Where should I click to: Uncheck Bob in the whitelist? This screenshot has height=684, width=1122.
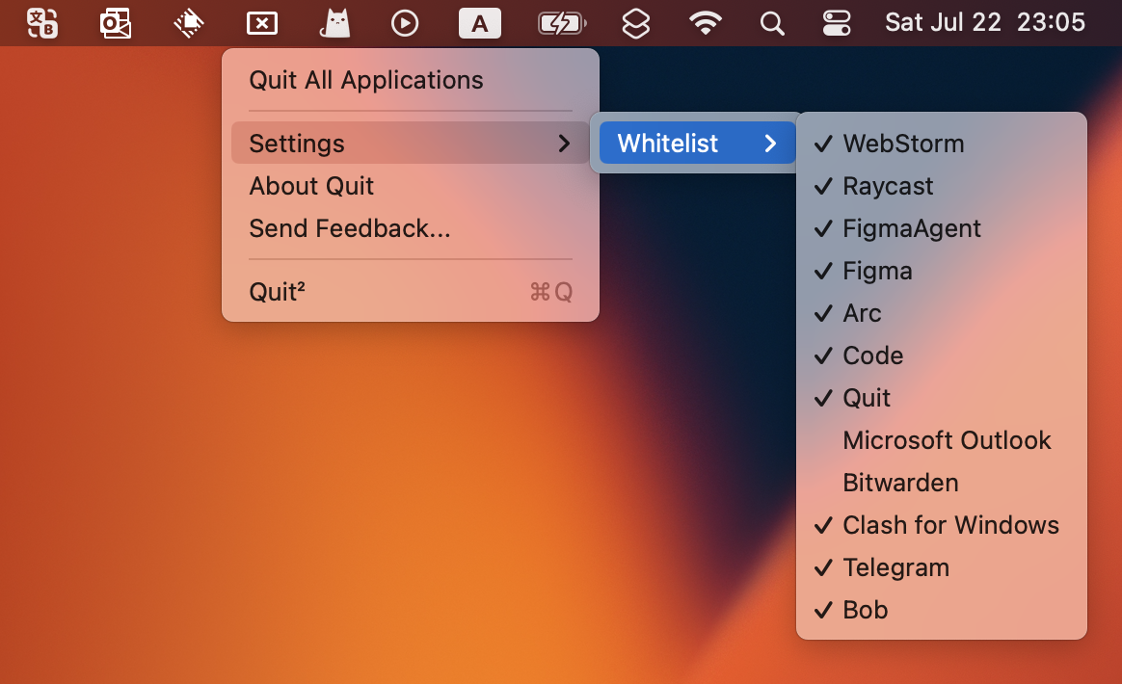click(x=941, y=610)
